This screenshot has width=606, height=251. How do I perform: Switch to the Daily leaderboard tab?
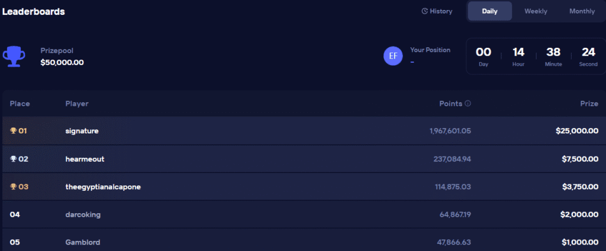489,11
